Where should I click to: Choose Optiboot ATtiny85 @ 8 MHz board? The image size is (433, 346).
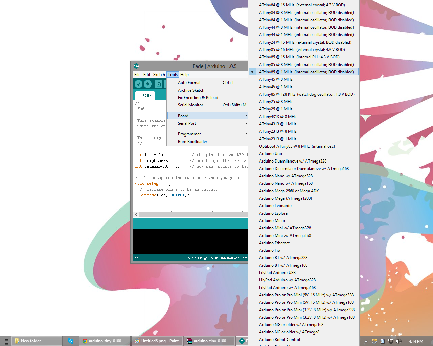point(303,146)
